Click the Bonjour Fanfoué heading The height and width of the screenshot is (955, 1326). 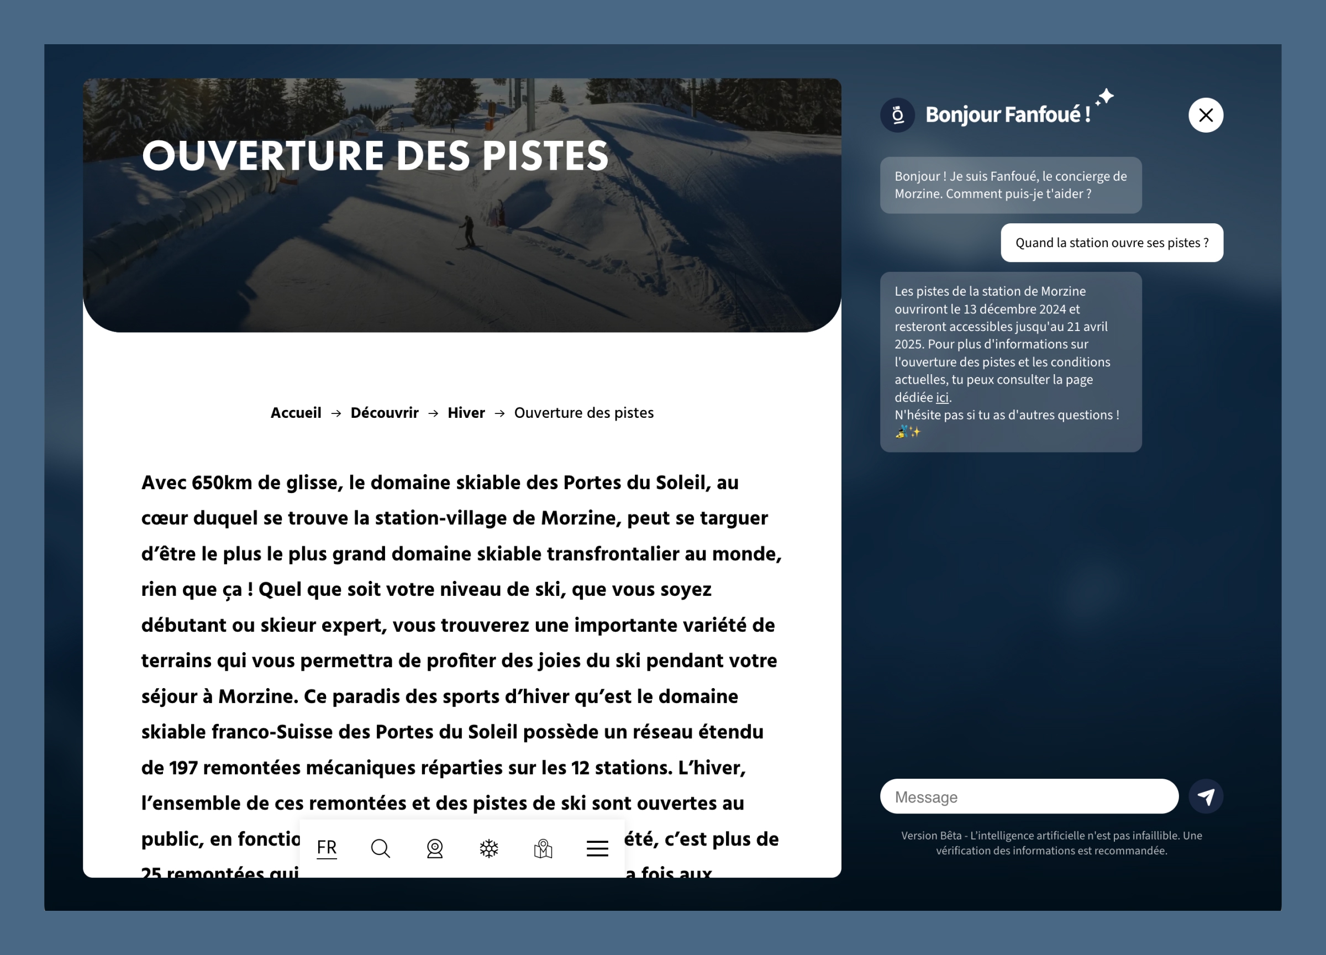(x=1007, y=114)
